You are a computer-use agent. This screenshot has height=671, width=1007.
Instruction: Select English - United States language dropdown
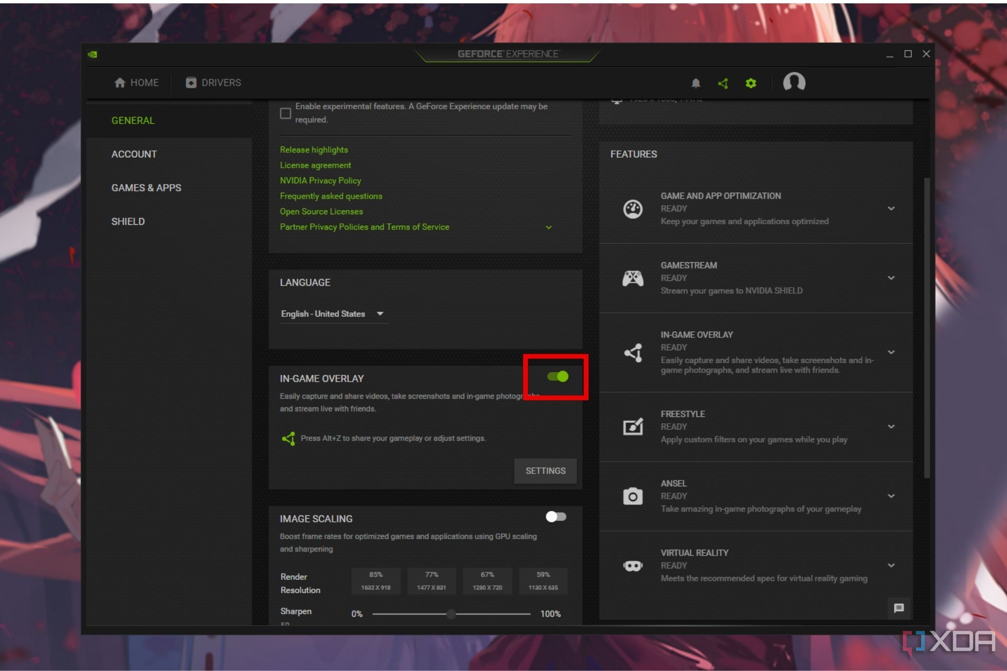click(332, 313)
